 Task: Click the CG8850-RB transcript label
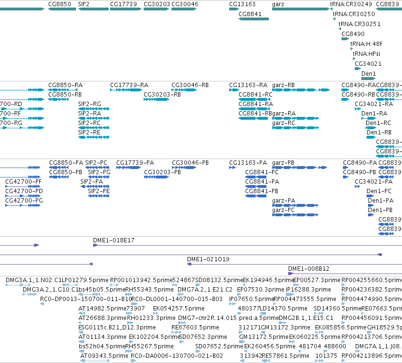pos(65,95)
